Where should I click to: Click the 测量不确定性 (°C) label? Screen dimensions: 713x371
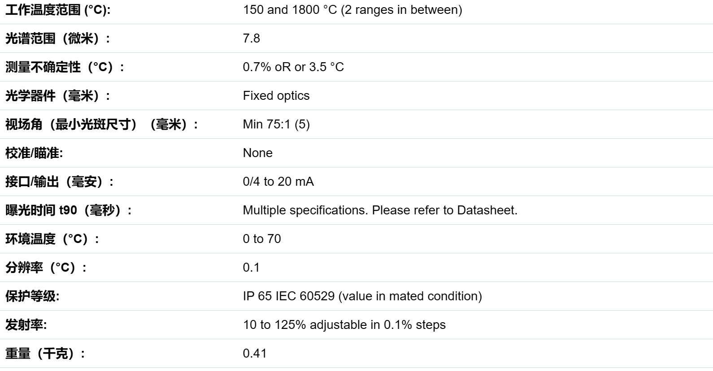(65, 67)
